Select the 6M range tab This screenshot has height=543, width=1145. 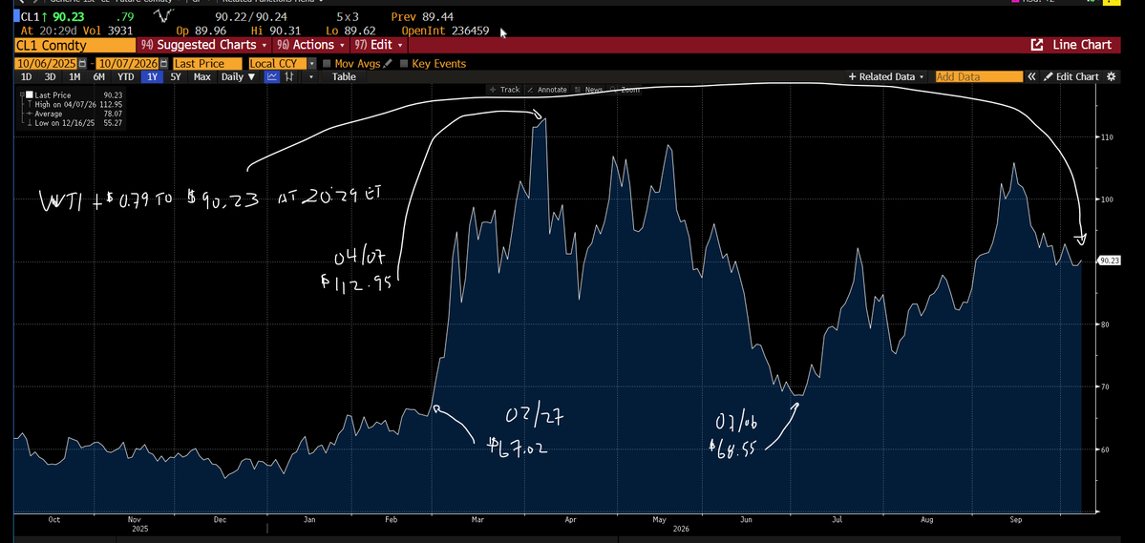click(98, 76)
